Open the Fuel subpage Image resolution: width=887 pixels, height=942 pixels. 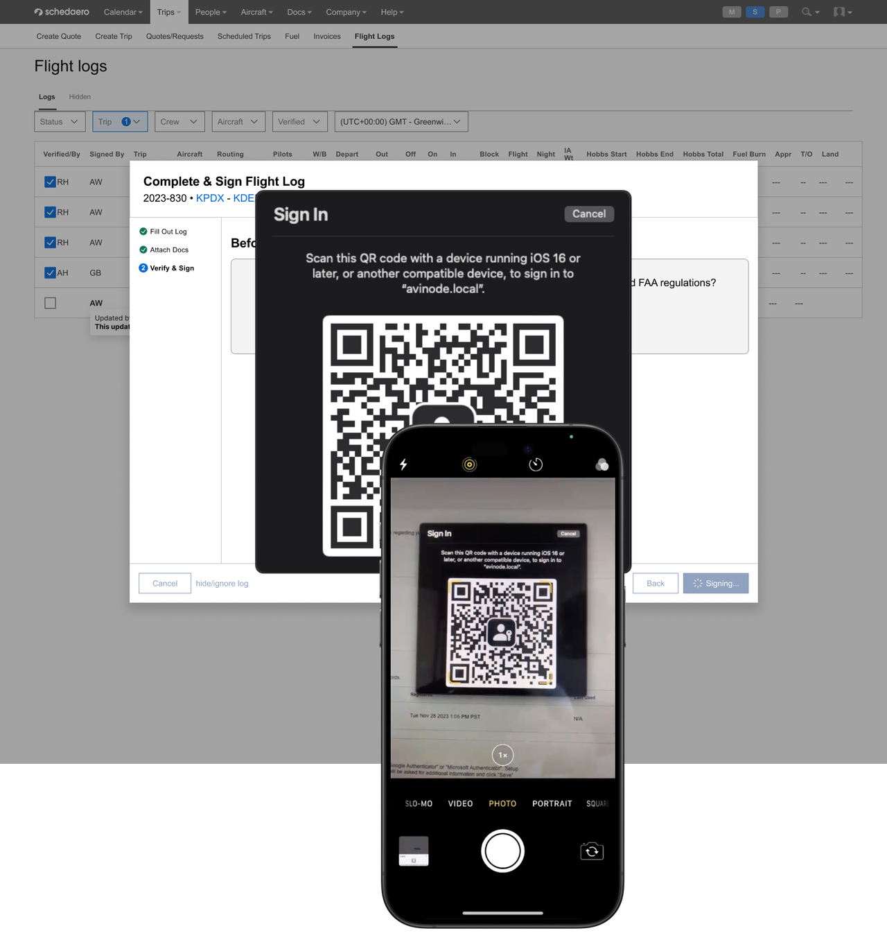(292, 36)
